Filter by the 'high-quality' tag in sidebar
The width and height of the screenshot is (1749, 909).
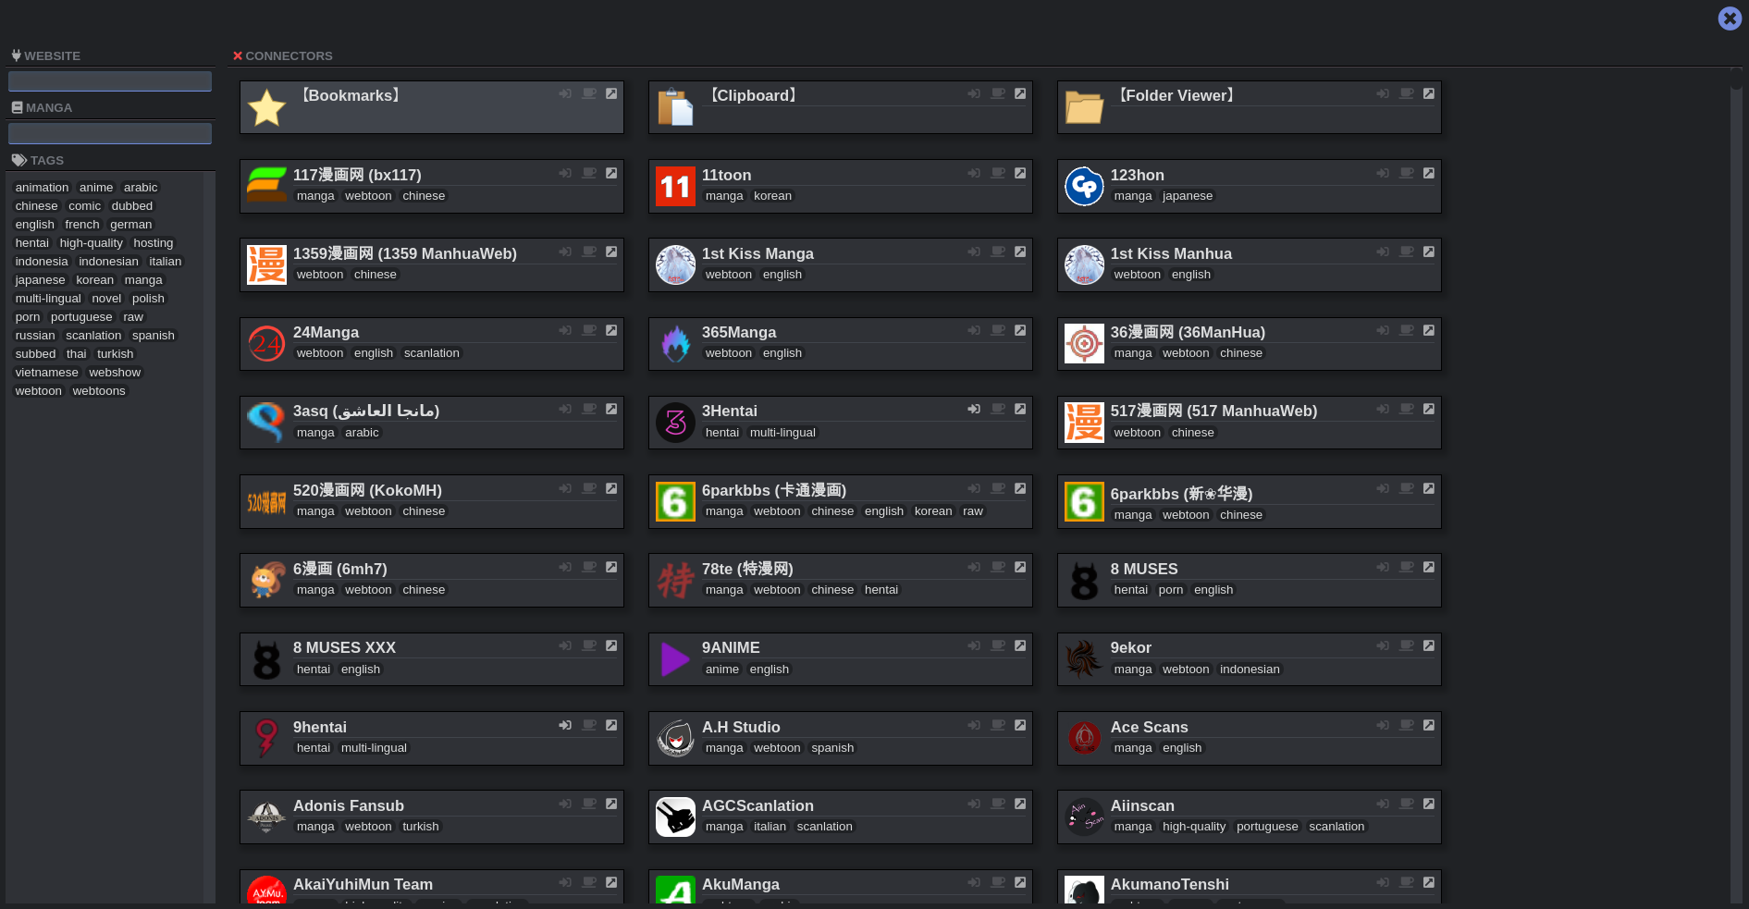(x=91, y=243)
